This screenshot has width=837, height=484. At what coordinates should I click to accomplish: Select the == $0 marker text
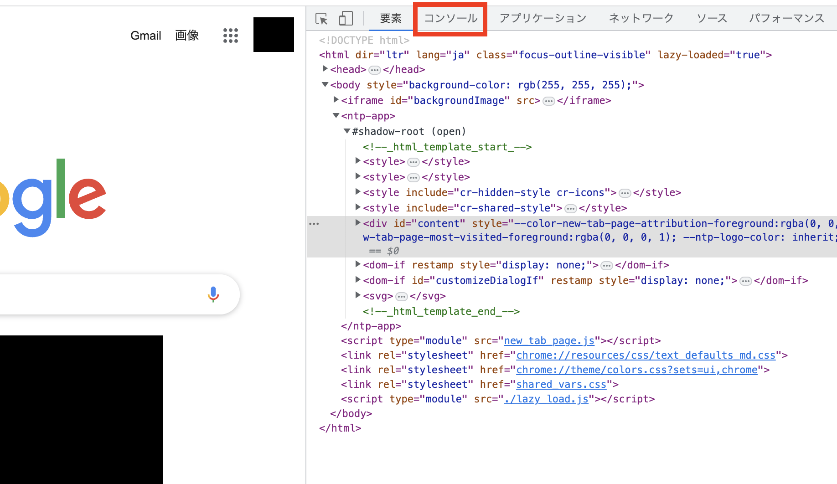[384, 251]
